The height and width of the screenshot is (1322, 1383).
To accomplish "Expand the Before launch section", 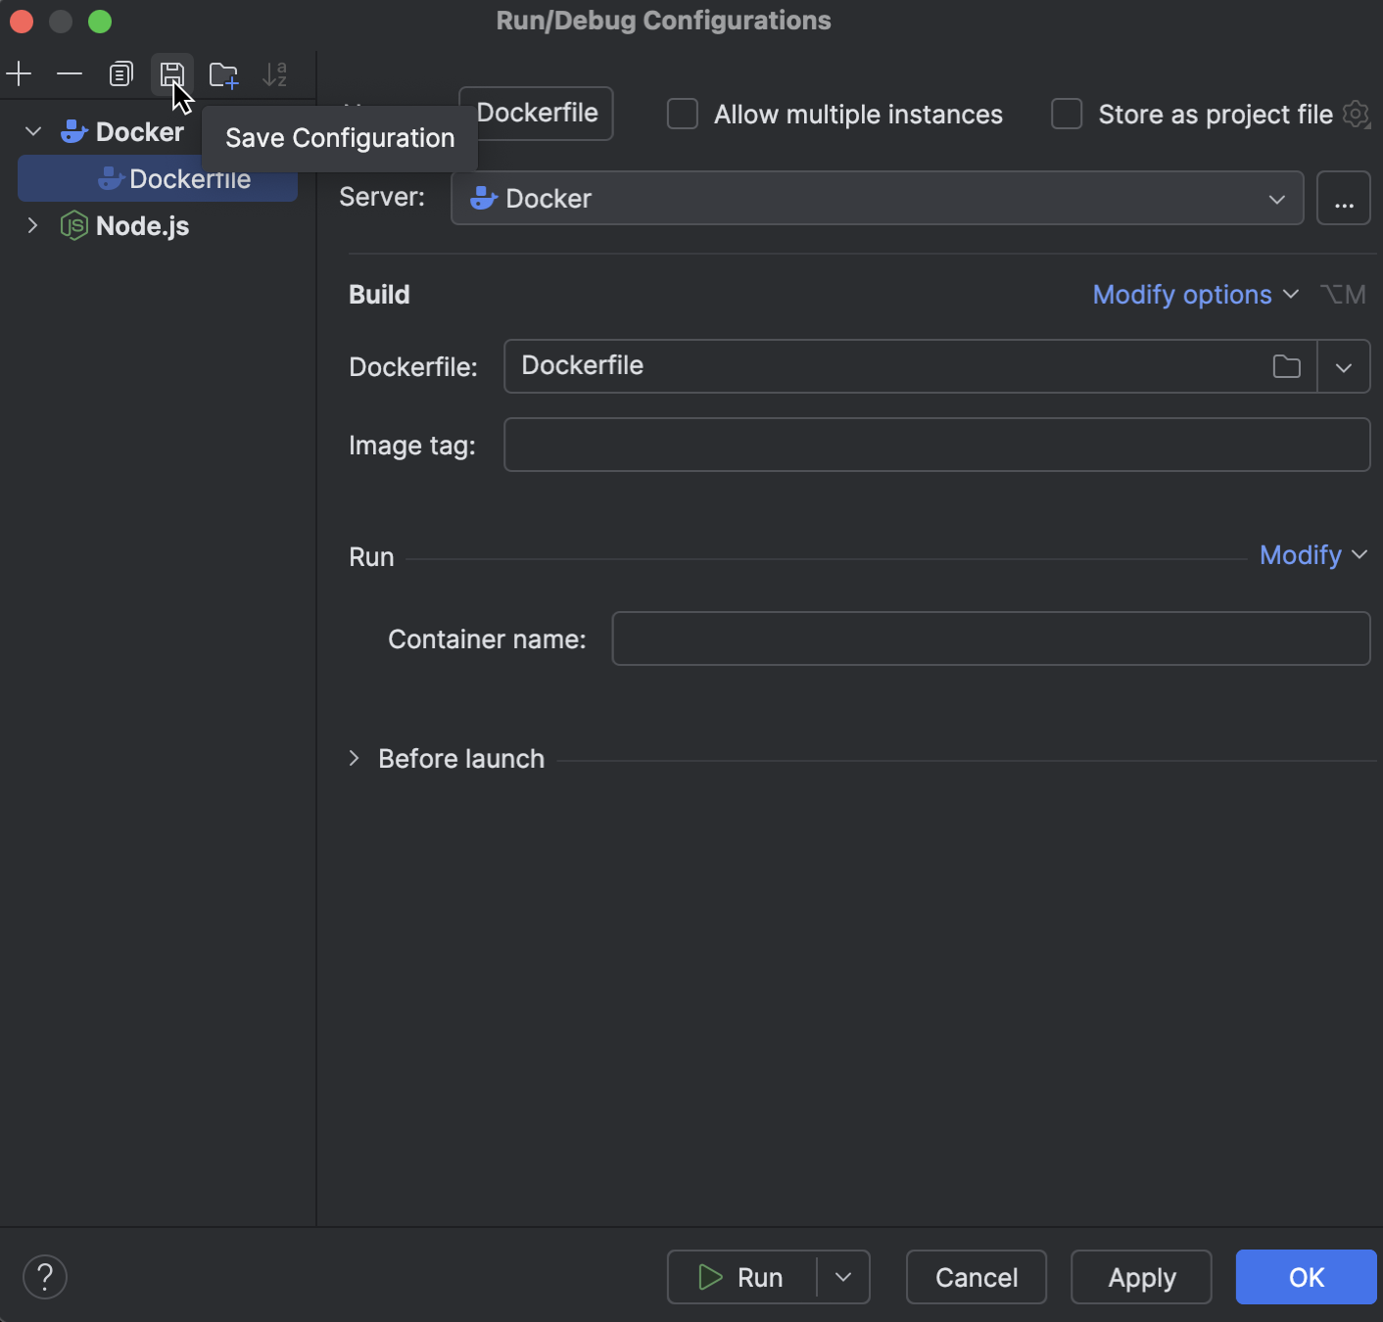I will 354,759.
